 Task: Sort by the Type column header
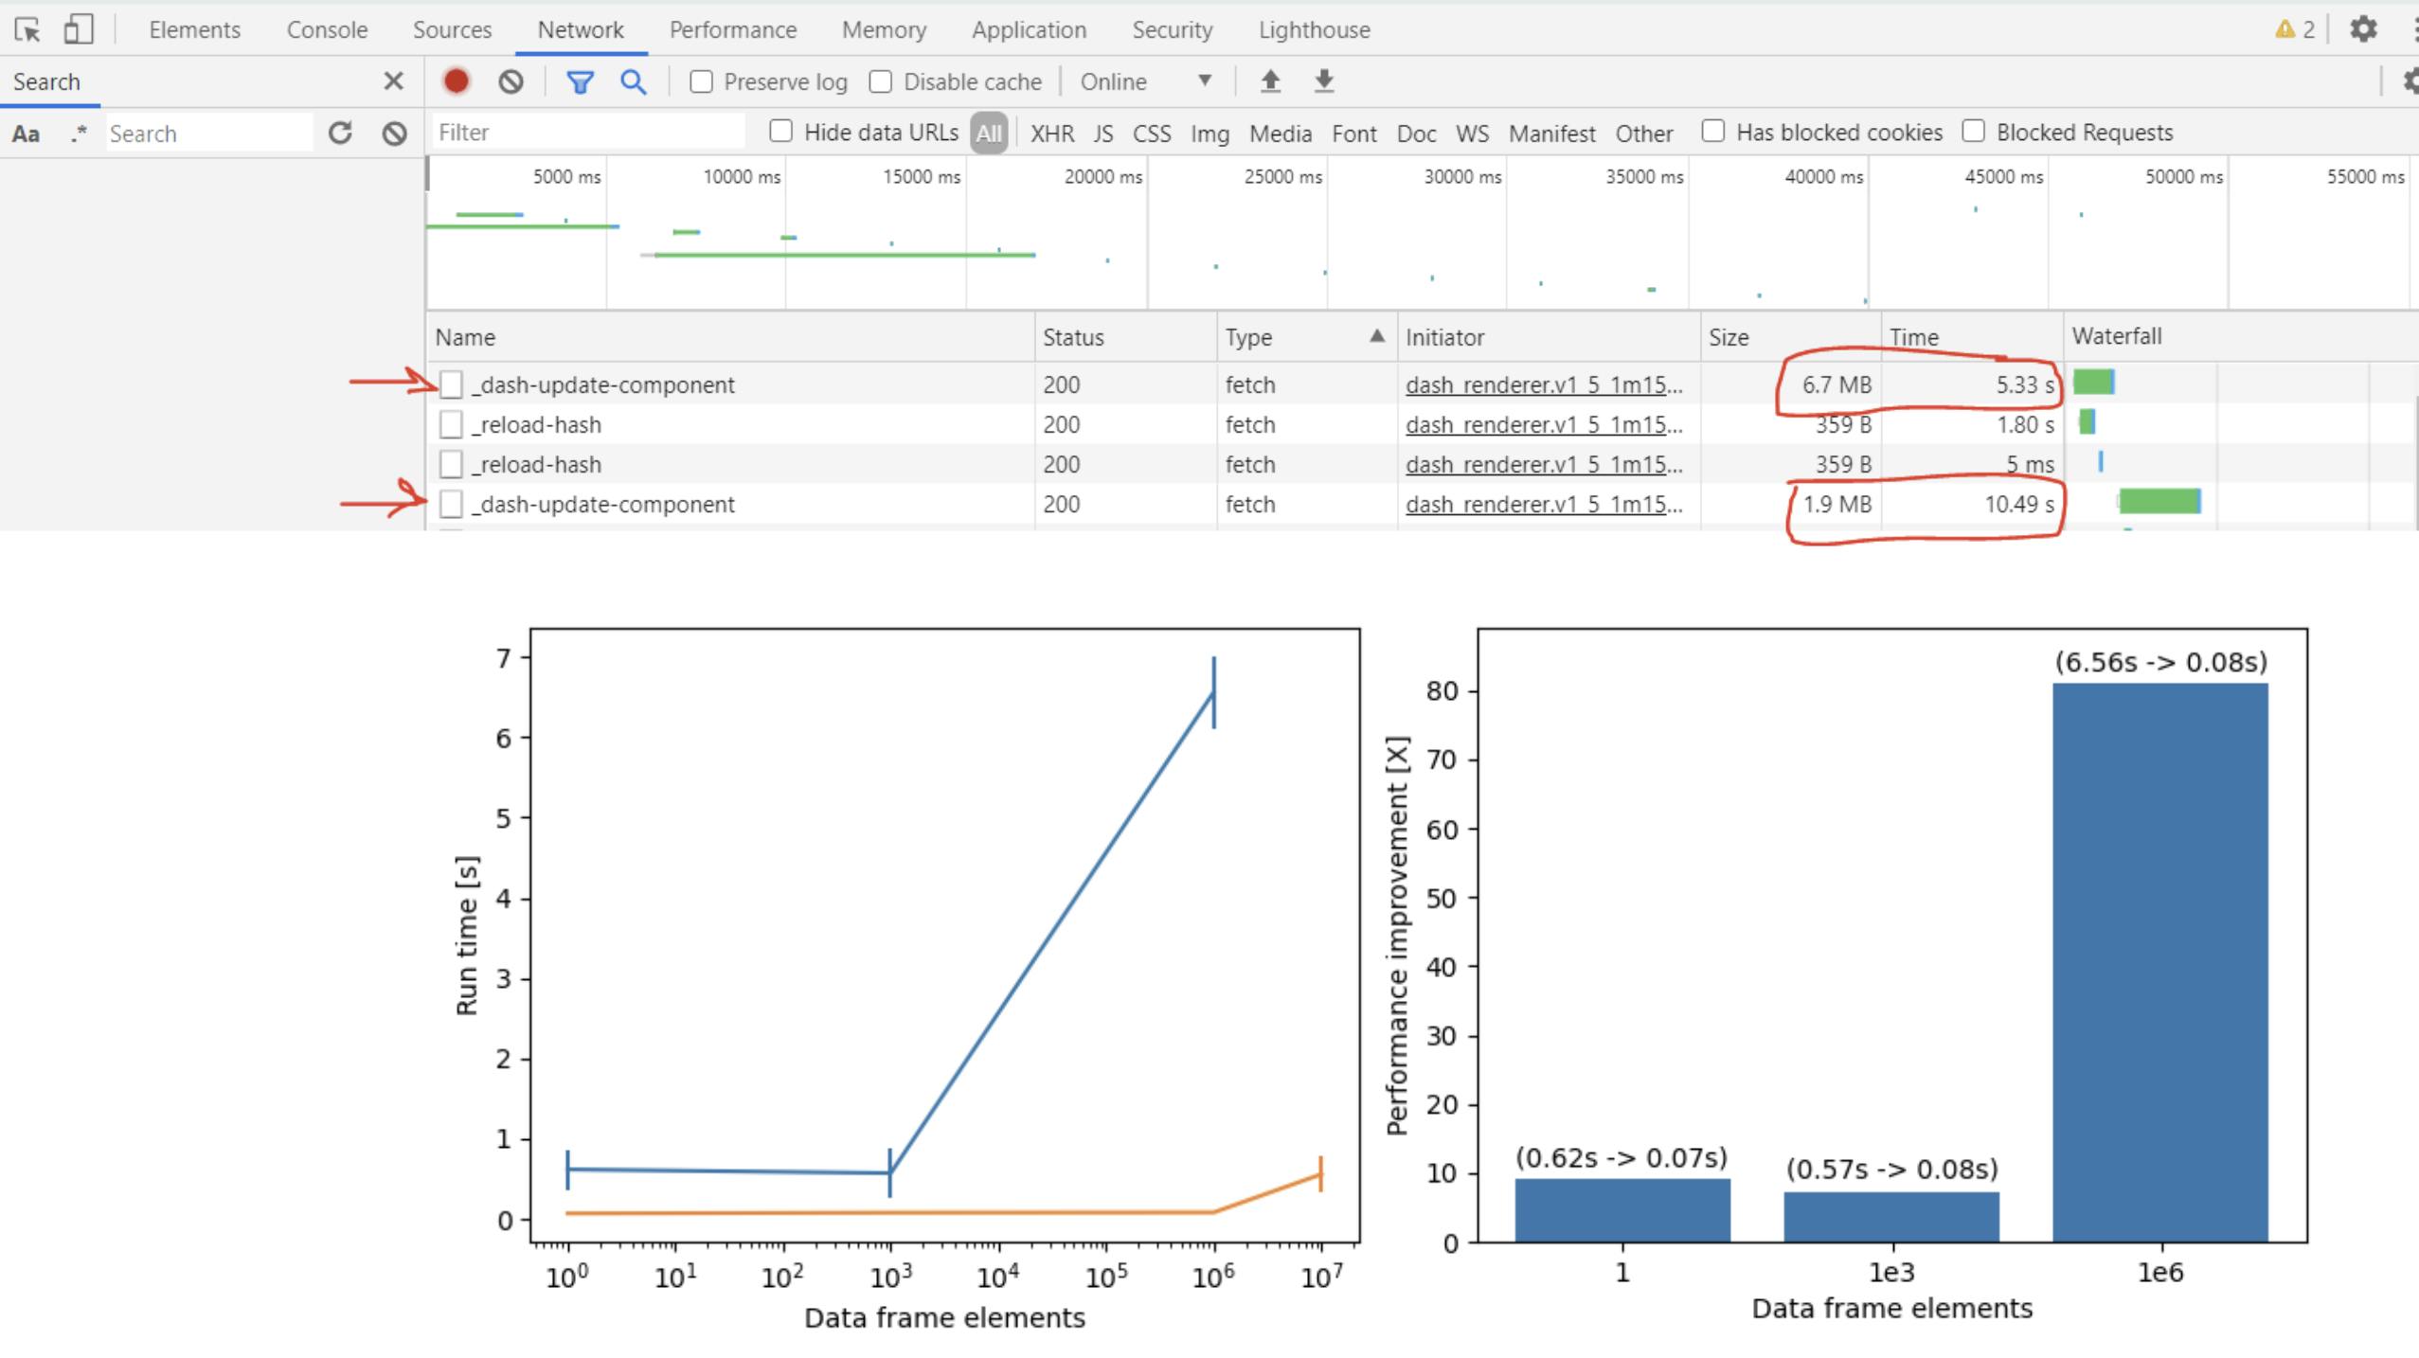pos(1305,337)
